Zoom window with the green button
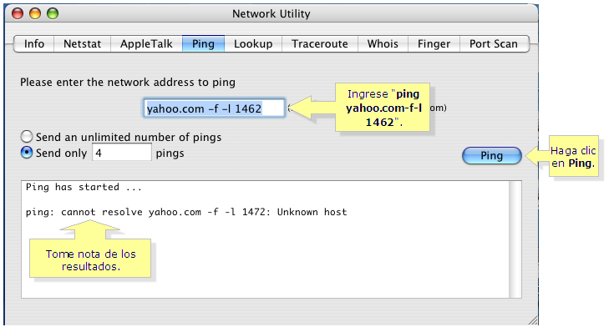The image size is (609, 327). click(53, 13)
